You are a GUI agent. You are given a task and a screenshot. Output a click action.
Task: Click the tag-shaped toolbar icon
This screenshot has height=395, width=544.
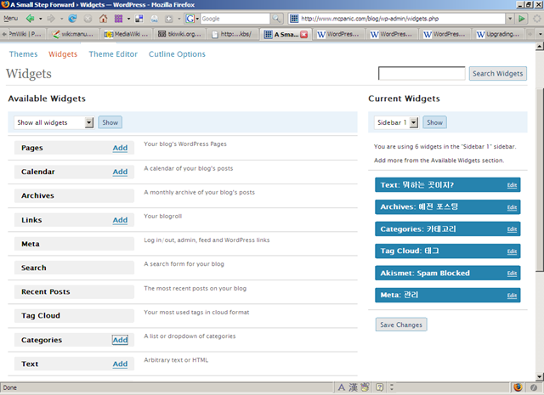click(155, 19)
